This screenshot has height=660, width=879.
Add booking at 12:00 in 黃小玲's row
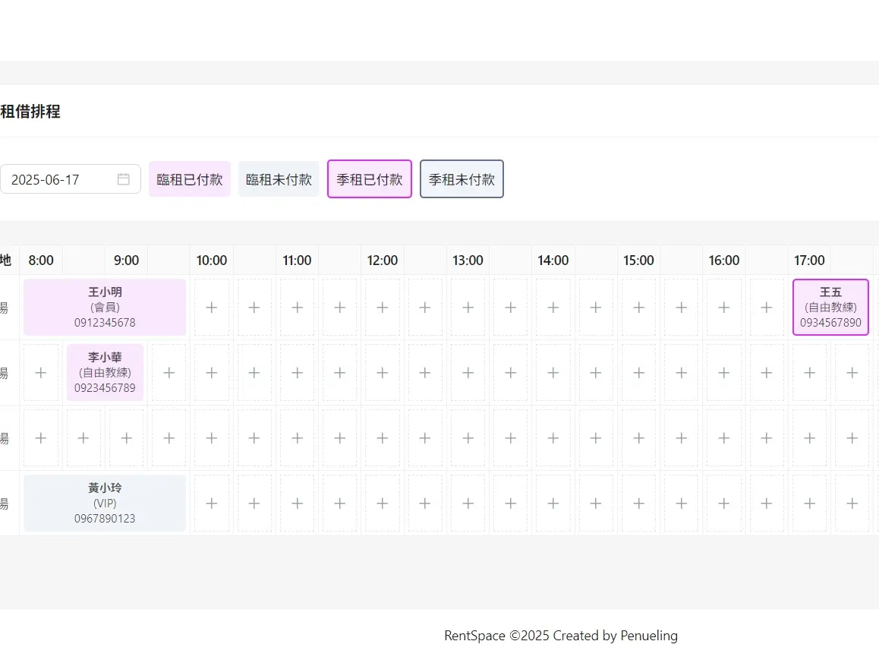[x=383, y=503]
